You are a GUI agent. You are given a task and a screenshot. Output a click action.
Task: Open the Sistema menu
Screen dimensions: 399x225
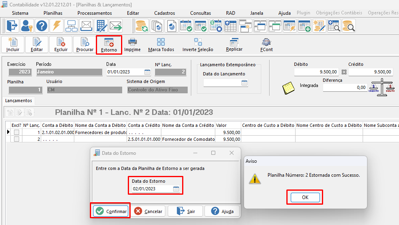(x=20, y=13)
